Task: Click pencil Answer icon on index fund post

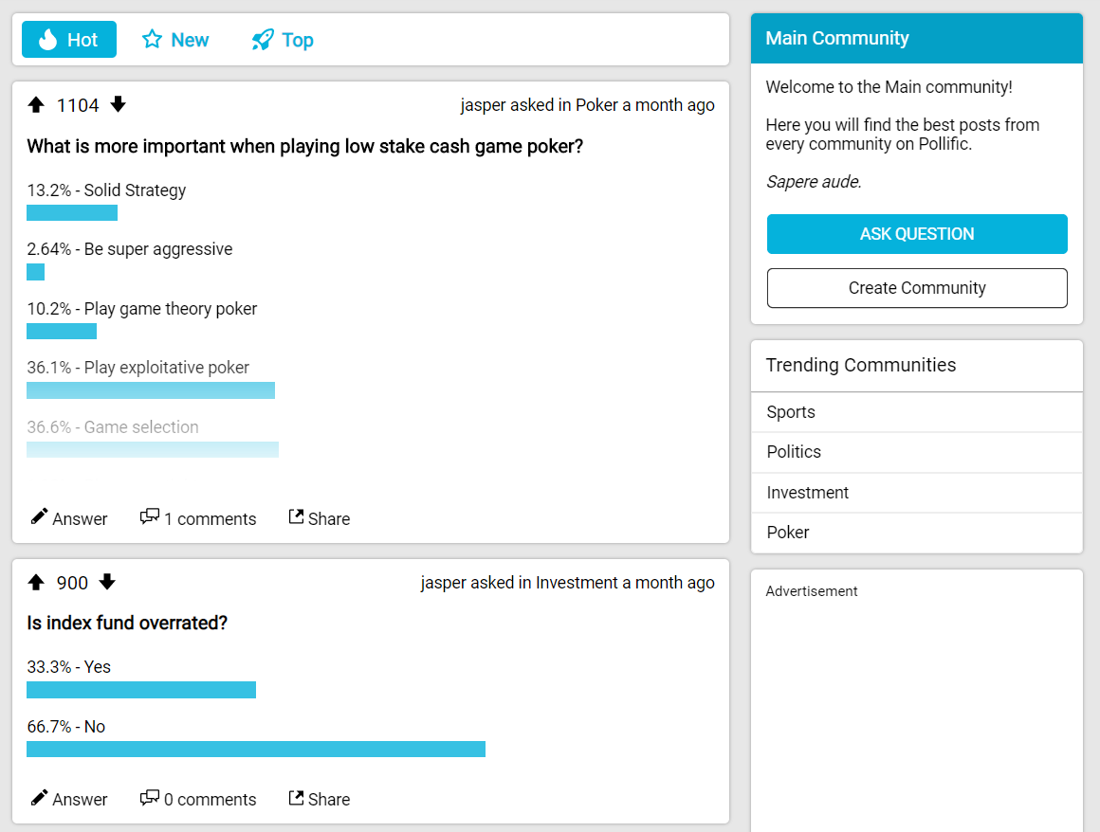Action: point(40,798)
